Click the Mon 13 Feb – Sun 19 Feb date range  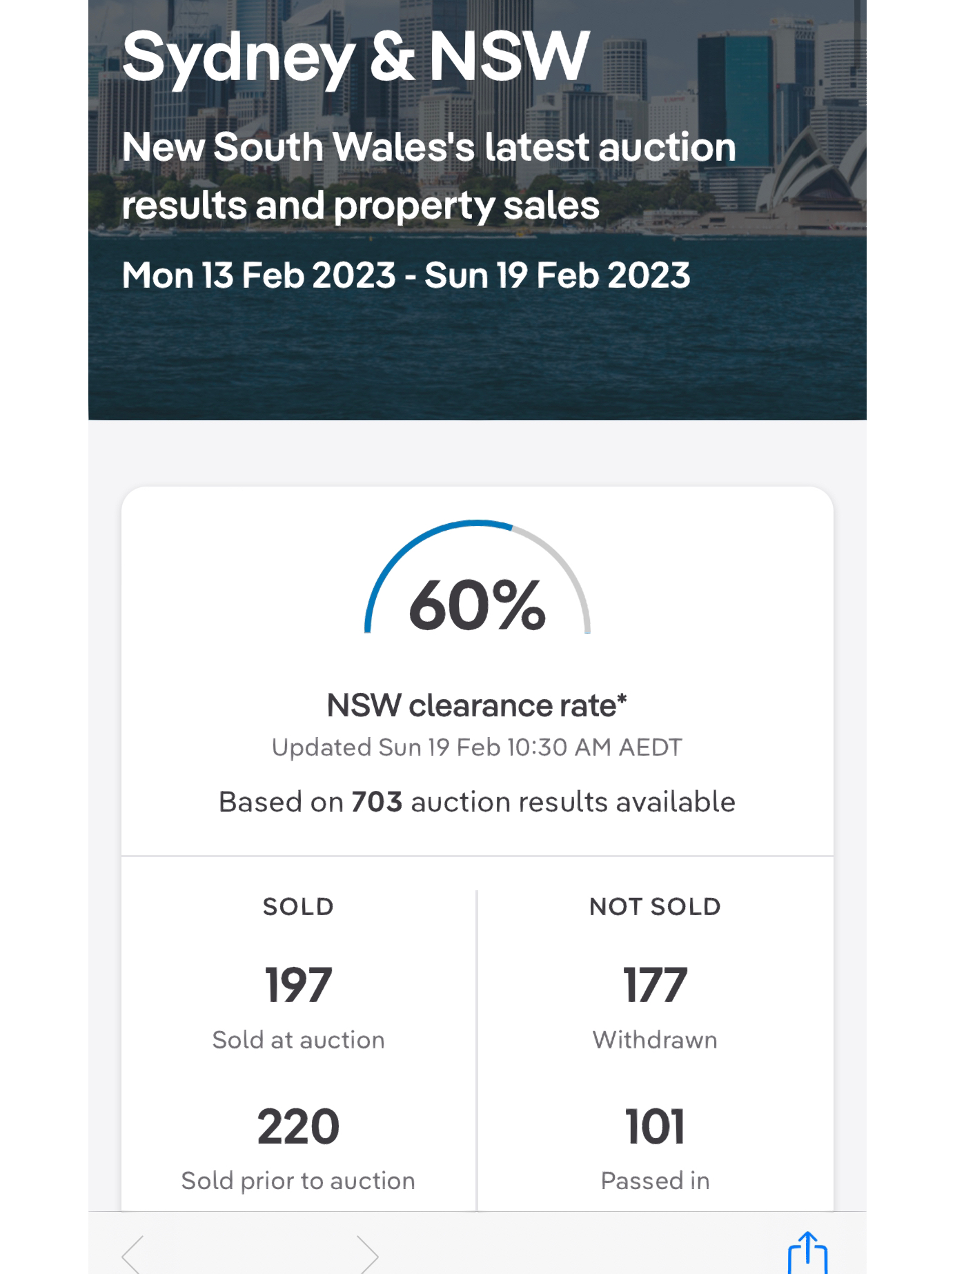(406, 275)
